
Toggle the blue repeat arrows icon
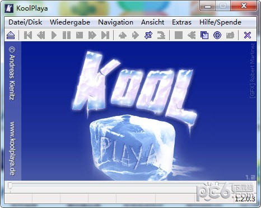pyautogui.click(x=148, y=35)
